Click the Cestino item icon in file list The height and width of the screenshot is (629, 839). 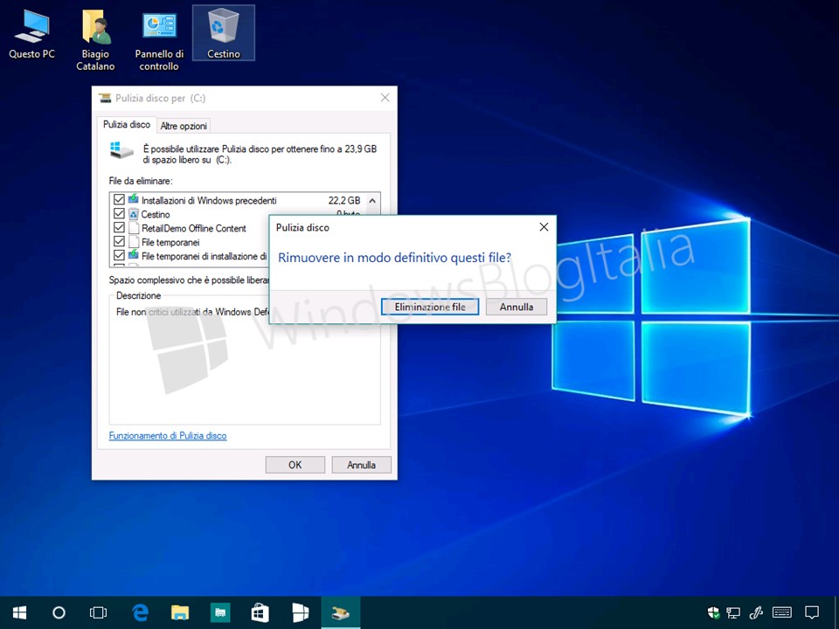click(x=133, y=214)
